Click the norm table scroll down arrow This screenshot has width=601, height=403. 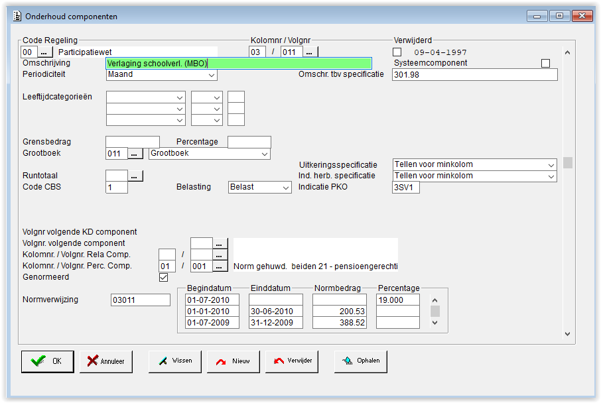pos(434,323)
